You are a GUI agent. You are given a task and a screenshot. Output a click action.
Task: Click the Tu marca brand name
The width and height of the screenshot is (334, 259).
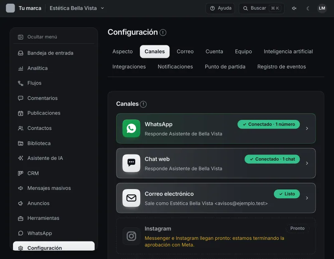(x=30, y=8)
